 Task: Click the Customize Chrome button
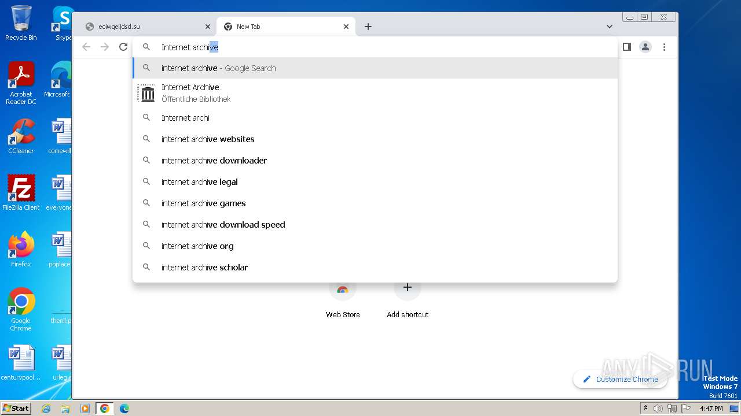620,379
